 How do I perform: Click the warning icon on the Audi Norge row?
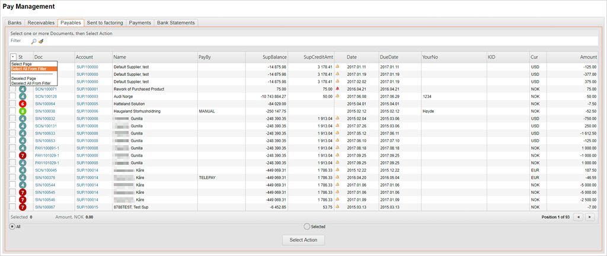coord(338,96)
